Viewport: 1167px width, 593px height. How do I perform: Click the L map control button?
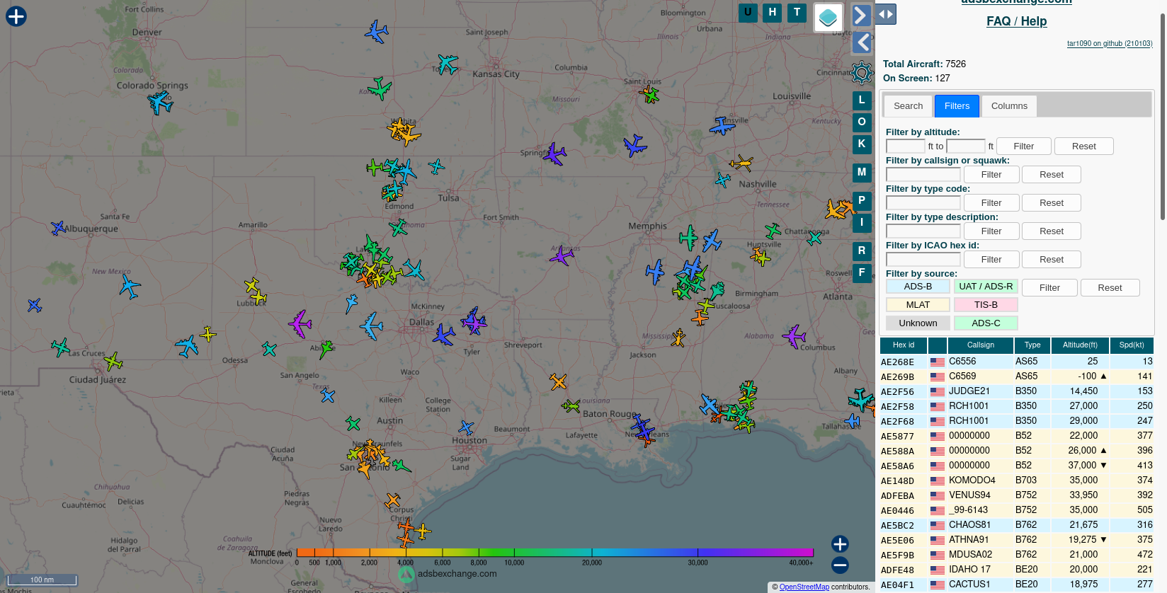(x=862, y=100)
